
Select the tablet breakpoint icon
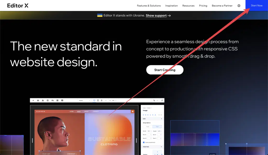(x=98, y=101)
